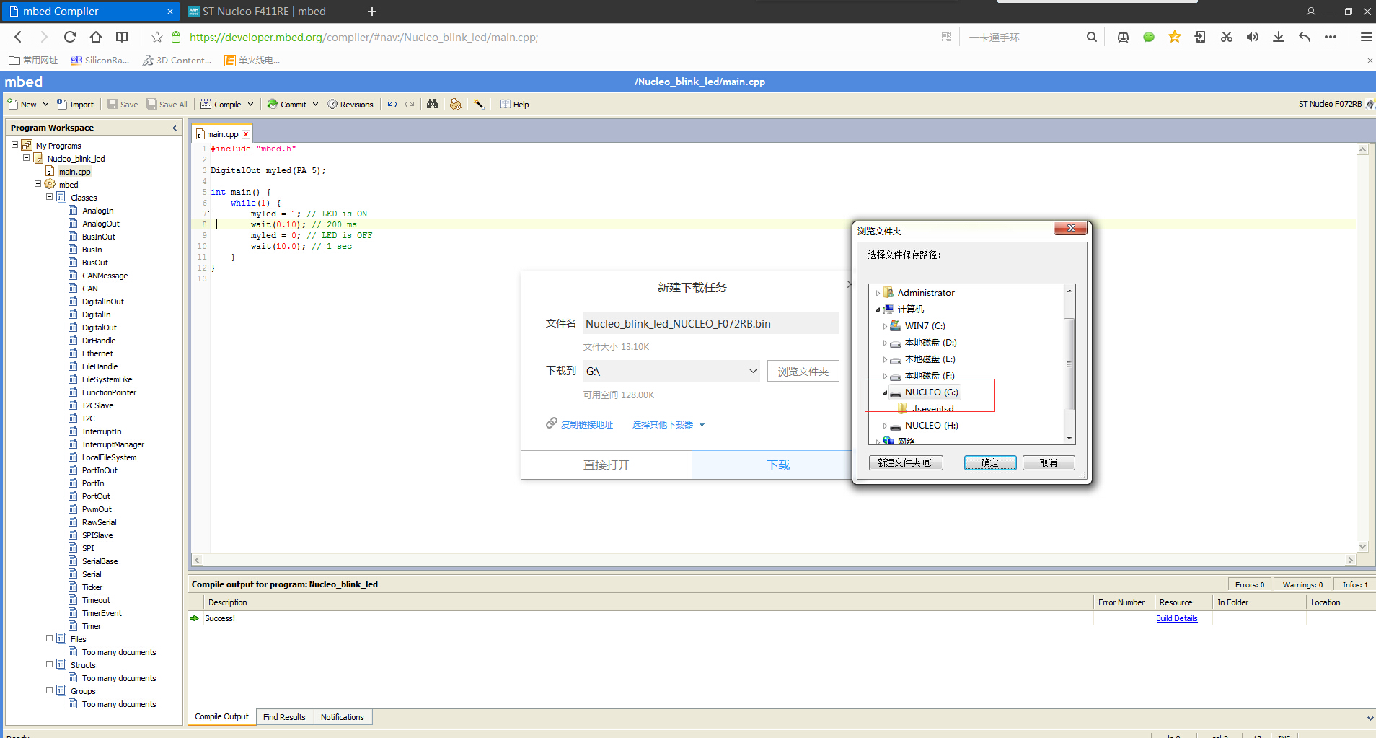Click the Commit toolbar button

coord(287,105)
